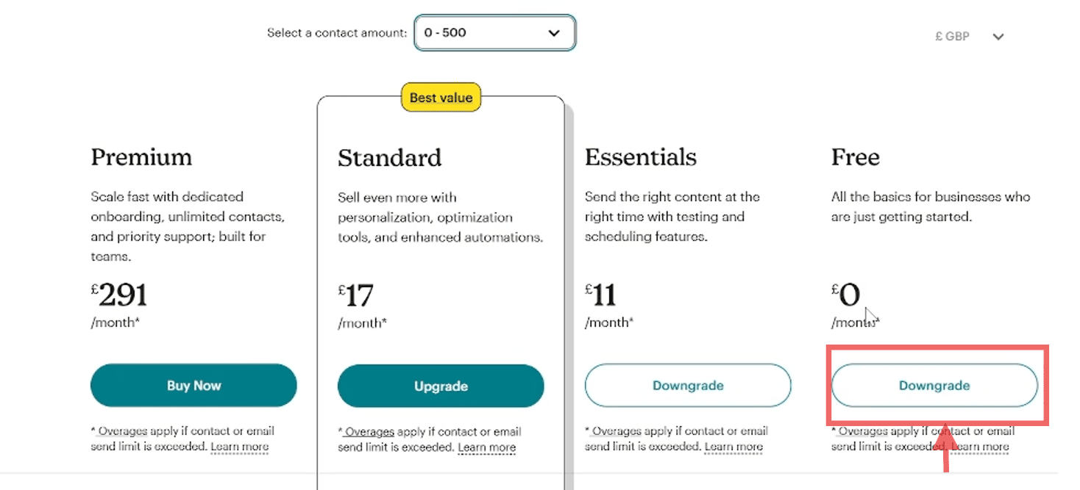Open the Learn more link under Essentials

pyautogui.click(x=733, y=447)
